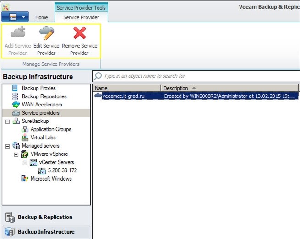The height and width of the screenshot is (239, 300).
Task: Switch to the Home ribbon tab
Action: click(42, 17)
